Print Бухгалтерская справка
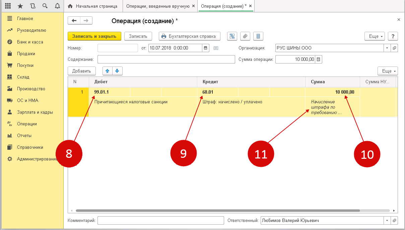 click(190, 36)
